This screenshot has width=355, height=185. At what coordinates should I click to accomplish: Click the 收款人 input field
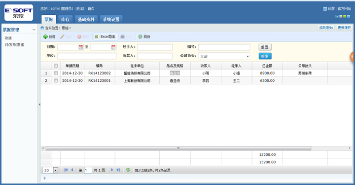click(155, 56)
